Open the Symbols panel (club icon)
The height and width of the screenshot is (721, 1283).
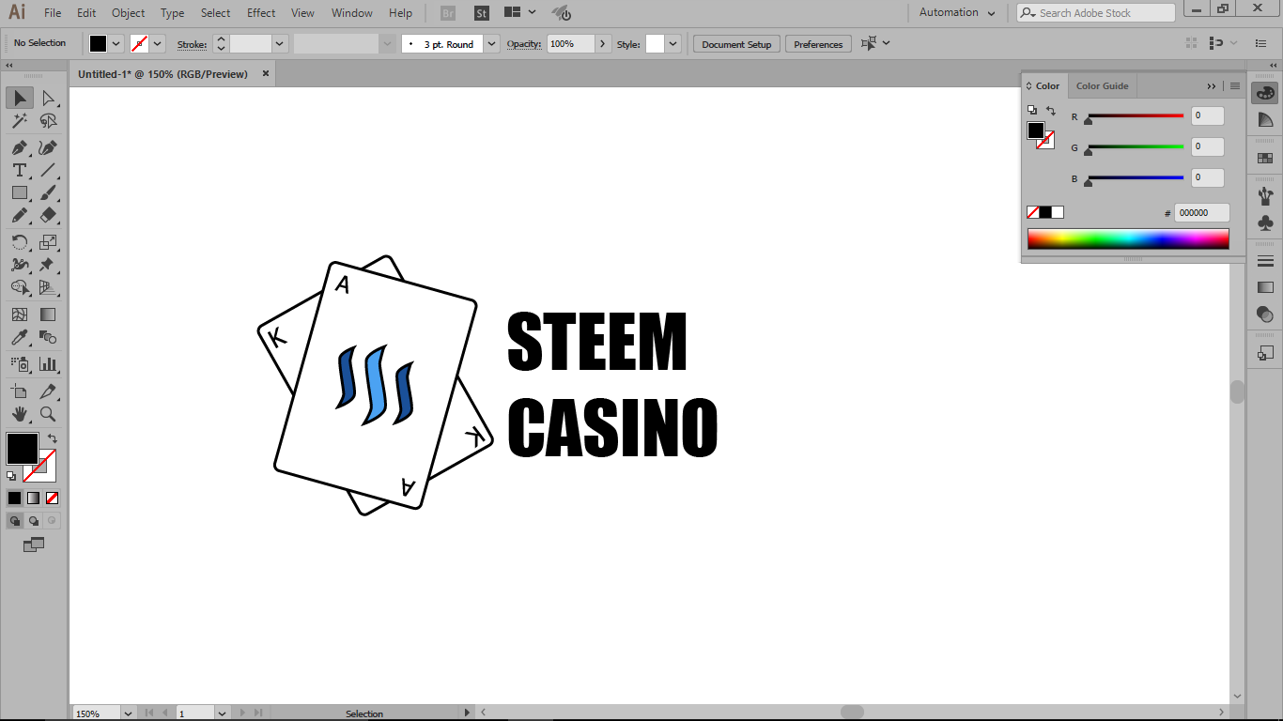pyautogui.click(x=1265, y=223)
